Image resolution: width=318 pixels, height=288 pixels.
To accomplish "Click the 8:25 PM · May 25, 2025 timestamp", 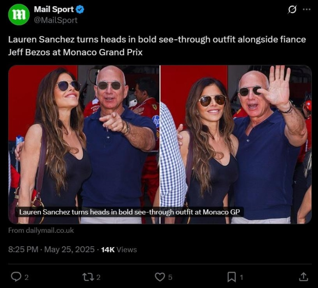I will [x=51, y=249].
